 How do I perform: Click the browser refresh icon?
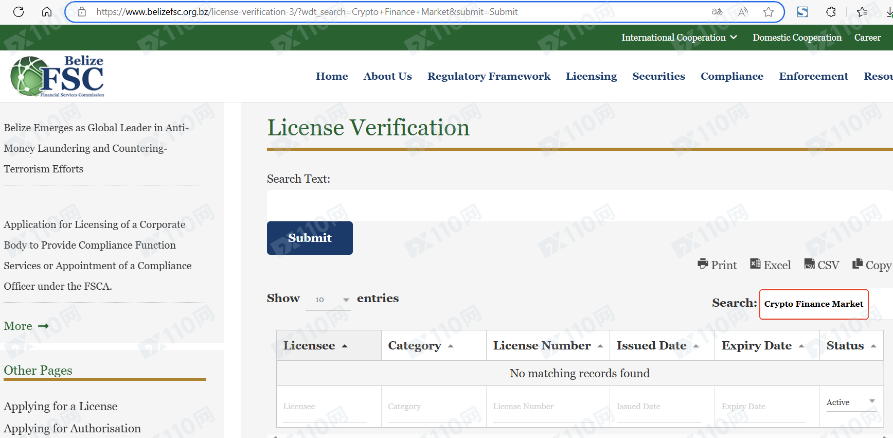point(19,12)
